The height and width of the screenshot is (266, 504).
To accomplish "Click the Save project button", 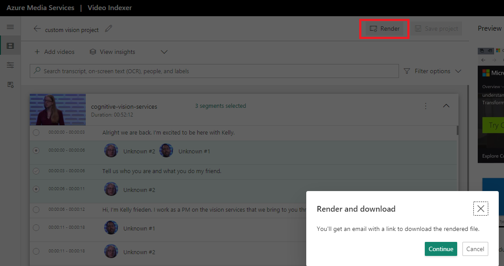I will click(x=436, y=28).
